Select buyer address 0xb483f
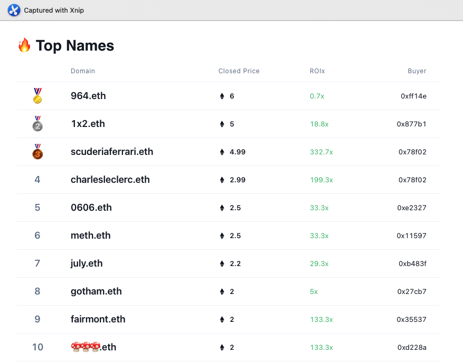 [412, 263]
